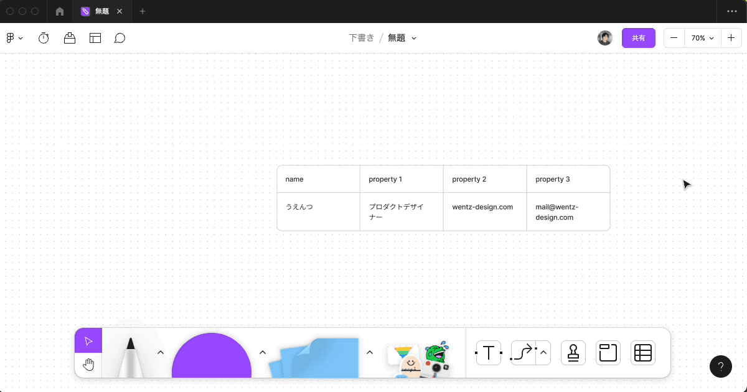Select the wentz-design.com table cell

[486, 212]
